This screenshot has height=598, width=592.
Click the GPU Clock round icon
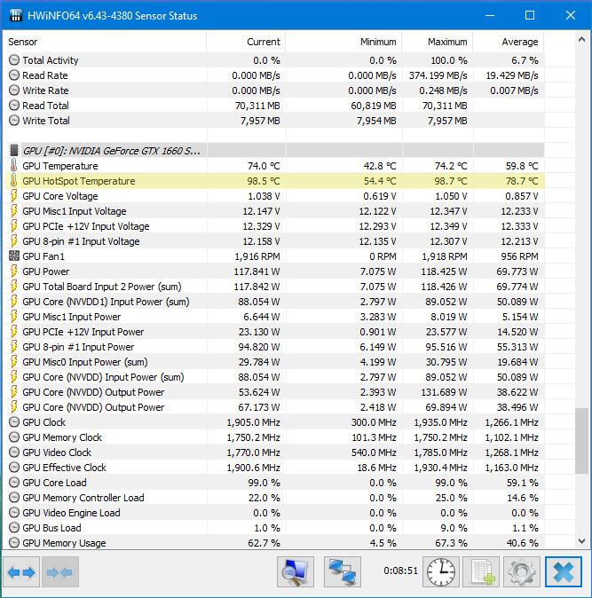(13, 421)
